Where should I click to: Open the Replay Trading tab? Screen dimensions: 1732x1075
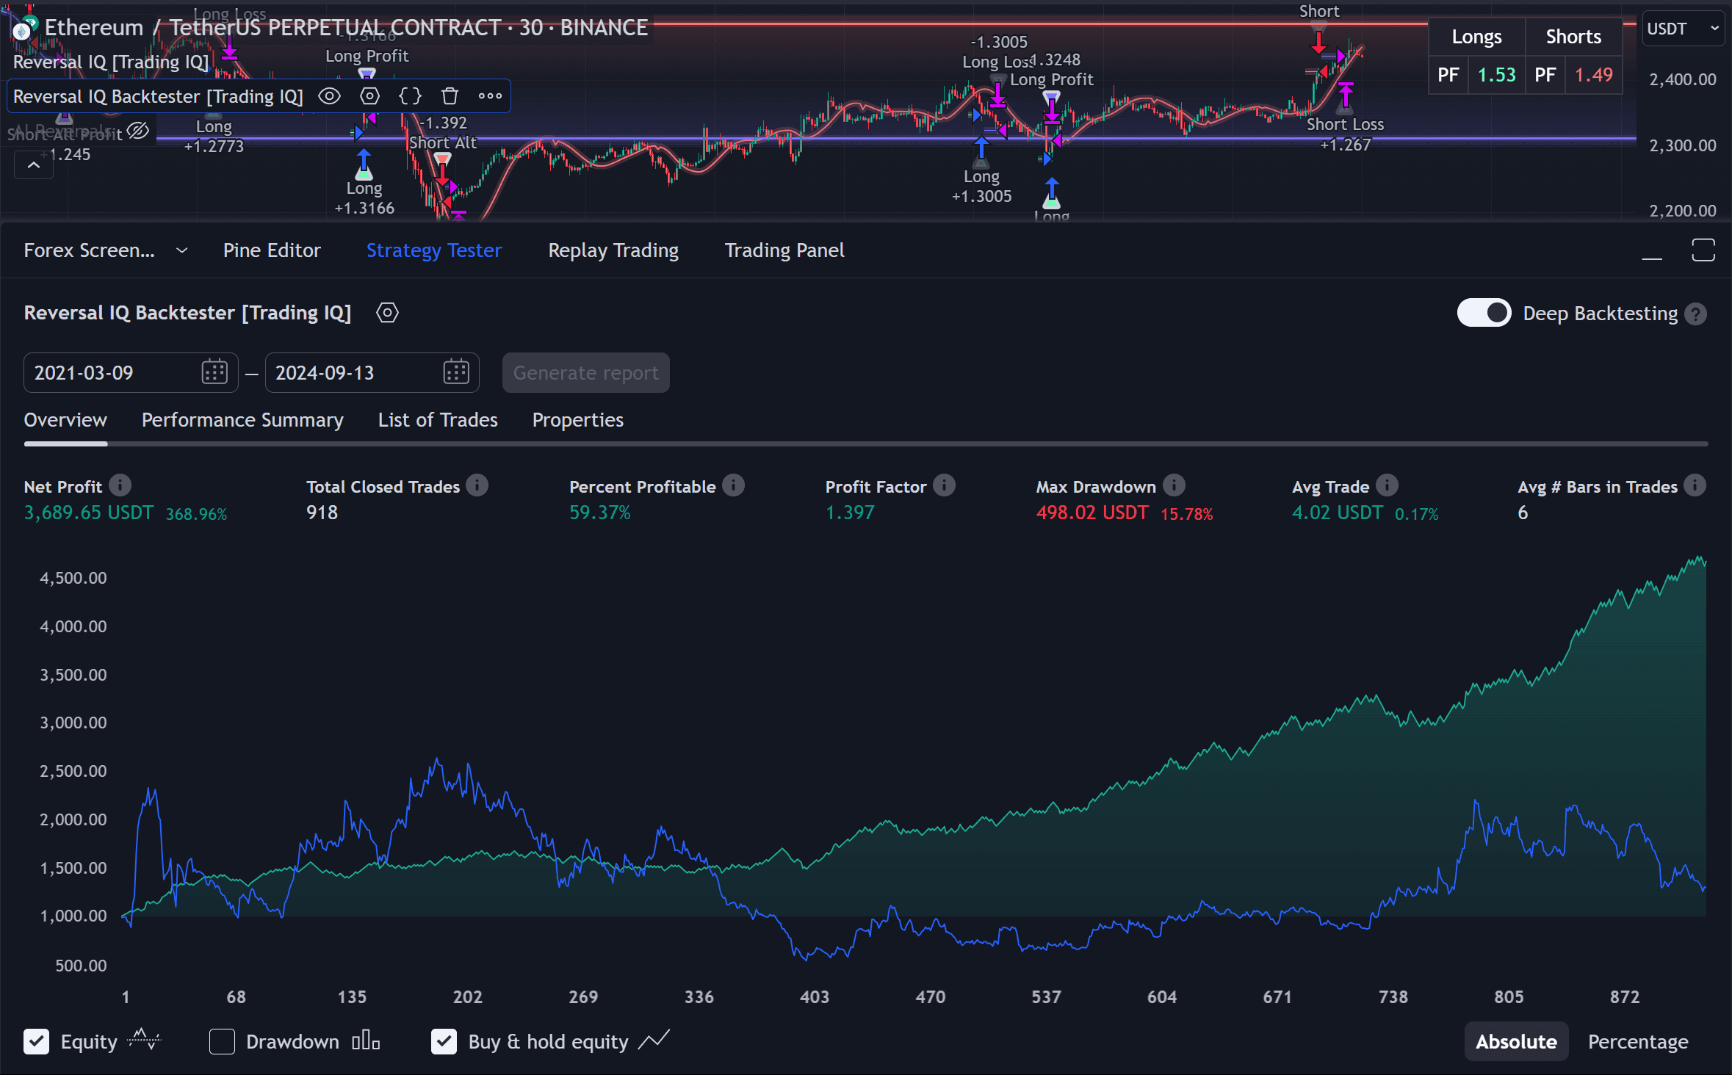tap(613, 250)
